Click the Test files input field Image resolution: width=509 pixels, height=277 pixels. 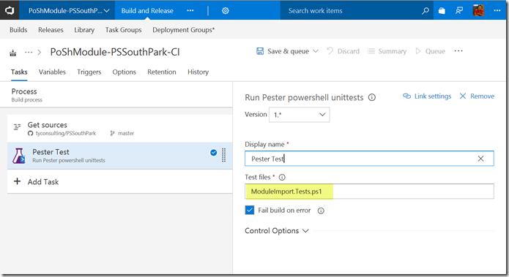[x=369, y=191]
